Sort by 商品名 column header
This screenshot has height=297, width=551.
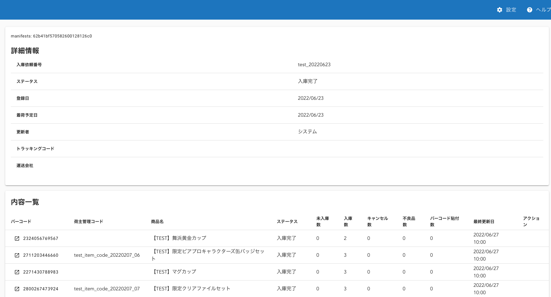pos(157,222)
